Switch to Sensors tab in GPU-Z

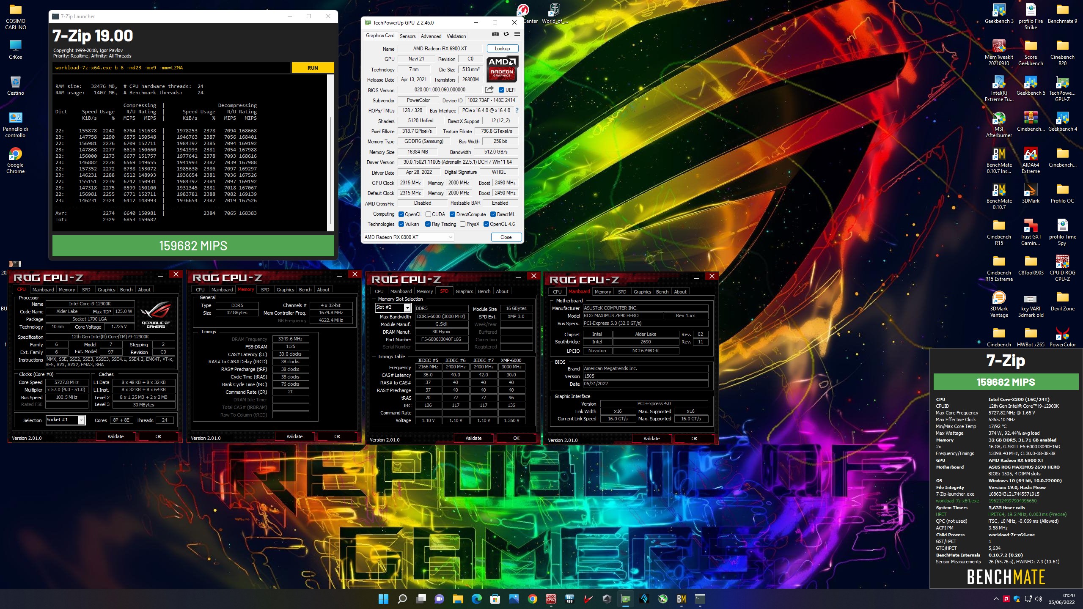coord(407,36)
